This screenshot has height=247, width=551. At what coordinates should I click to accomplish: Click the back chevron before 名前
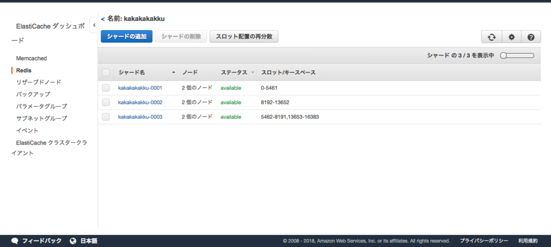[x=103, y=19]
